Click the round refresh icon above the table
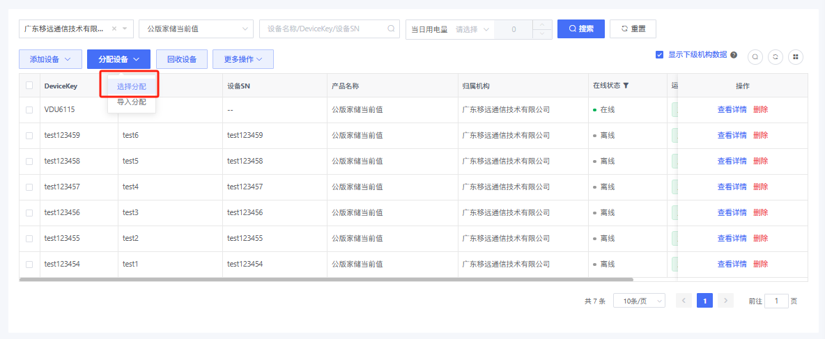The image size is (825, 339). [x=776, y=57]
